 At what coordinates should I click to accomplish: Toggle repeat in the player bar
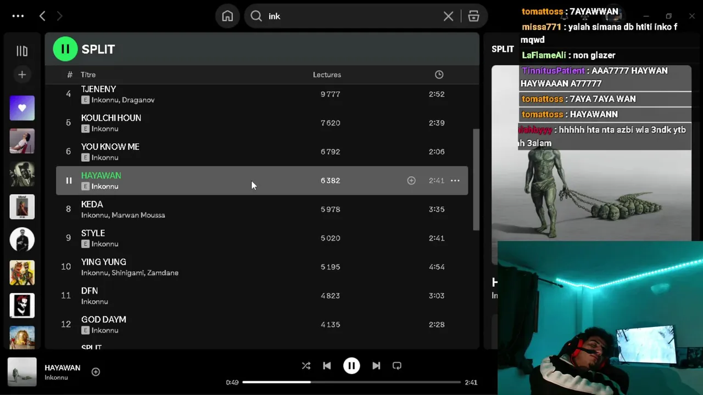coord(397,366)
